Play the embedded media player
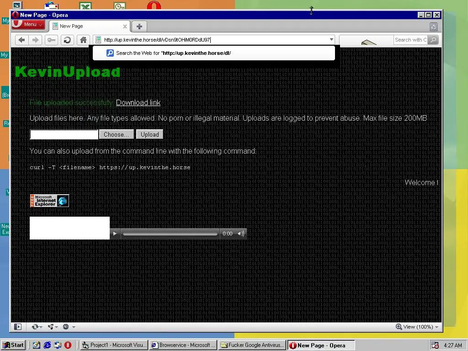 pyautogui.click(x=115, y=234)
